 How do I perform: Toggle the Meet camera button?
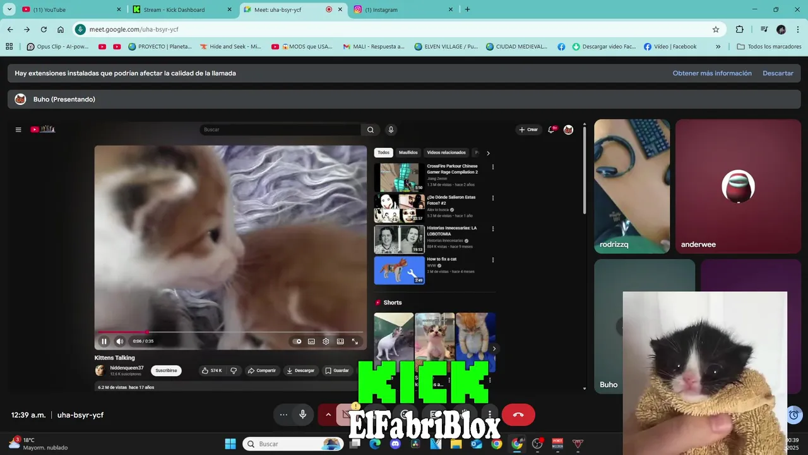point(347,415)
